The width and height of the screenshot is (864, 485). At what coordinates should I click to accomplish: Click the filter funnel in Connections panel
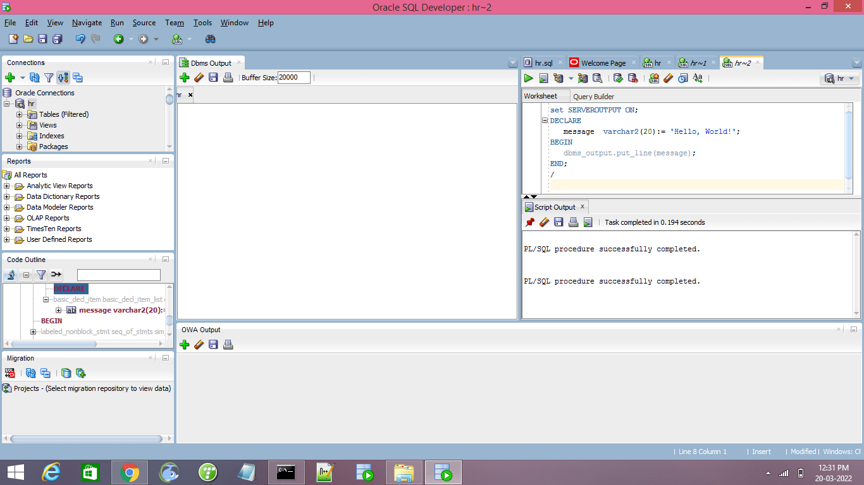coord(49,78)
